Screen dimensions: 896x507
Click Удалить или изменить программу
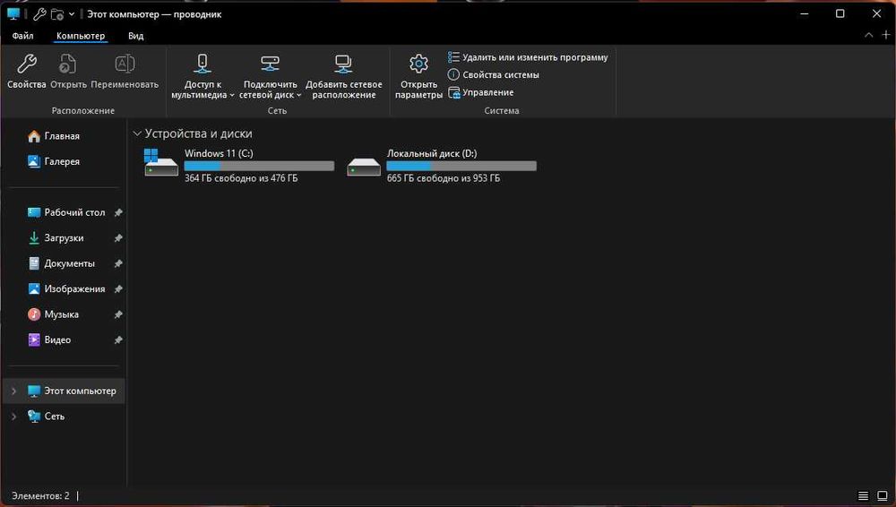[x=535, y=57]
